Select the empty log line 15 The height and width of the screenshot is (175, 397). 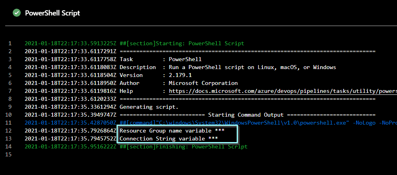pos(8,154)
